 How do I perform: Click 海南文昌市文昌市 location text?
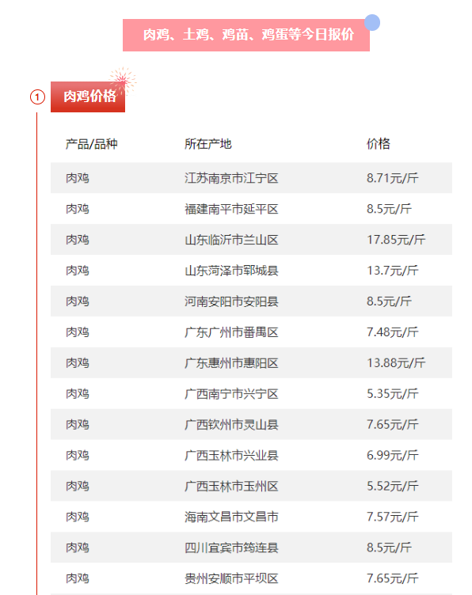coord(231,517)
